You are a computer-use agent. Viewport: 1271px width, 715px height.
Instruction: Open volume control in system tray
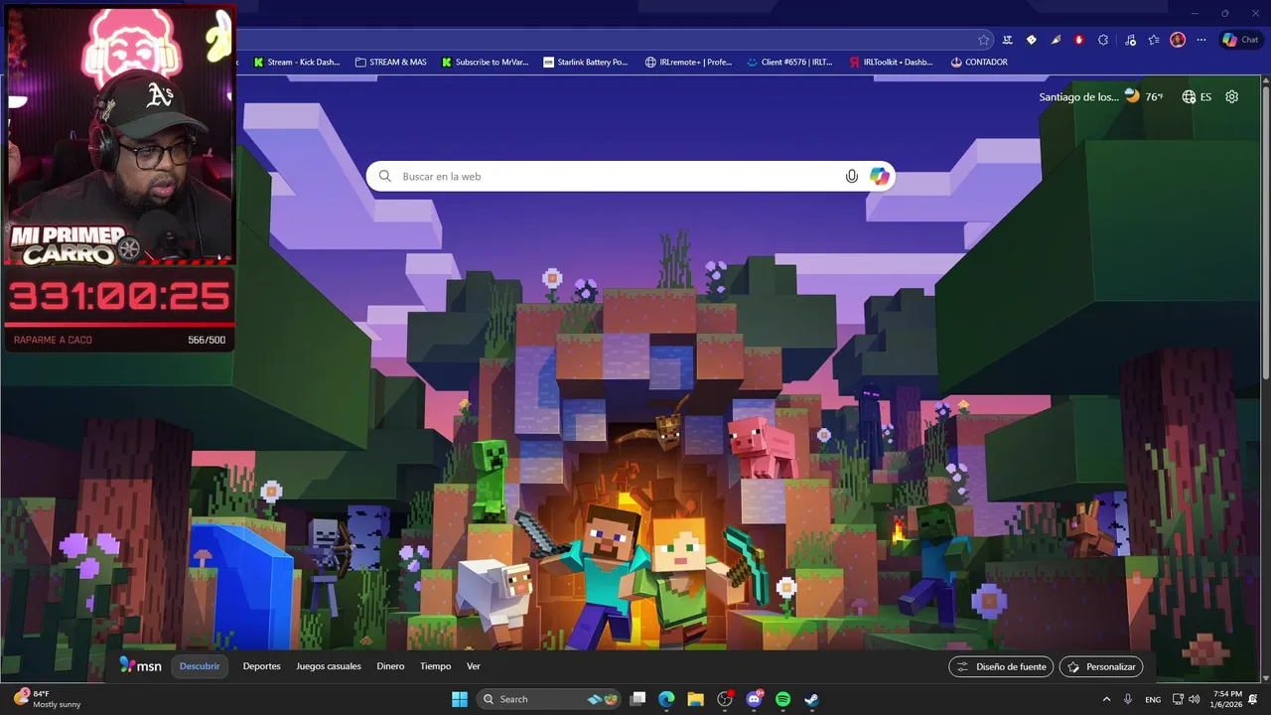click(x=1194, y=699)
